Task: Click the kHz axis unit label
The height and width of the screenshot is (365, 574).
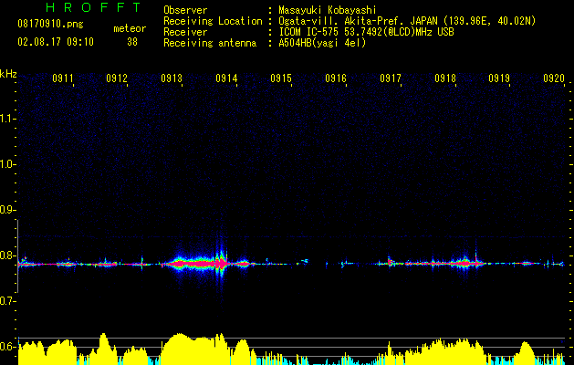Action: 8,74
